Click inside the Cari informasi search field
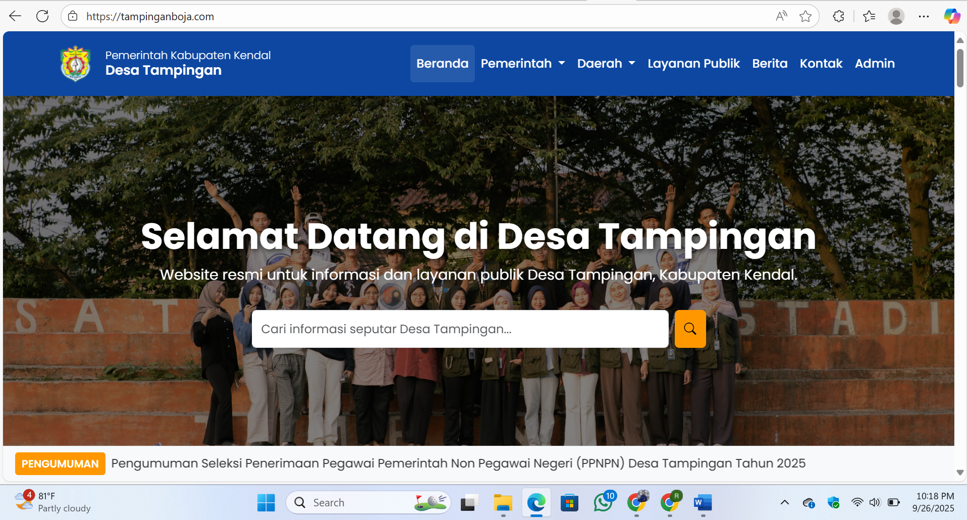Image resolution: width=967 pixels, height=520 pixels. tap(459, 329)
